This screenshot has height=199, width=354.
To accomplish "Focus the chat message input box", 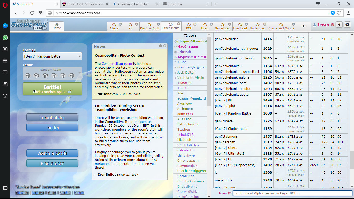I will pos(293,193).
